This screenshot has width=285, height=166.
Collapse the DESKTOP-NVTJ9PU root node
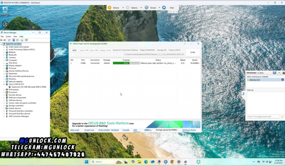tap(1, 44)
